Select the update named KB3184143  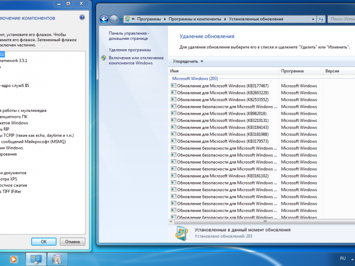point(223,127)
